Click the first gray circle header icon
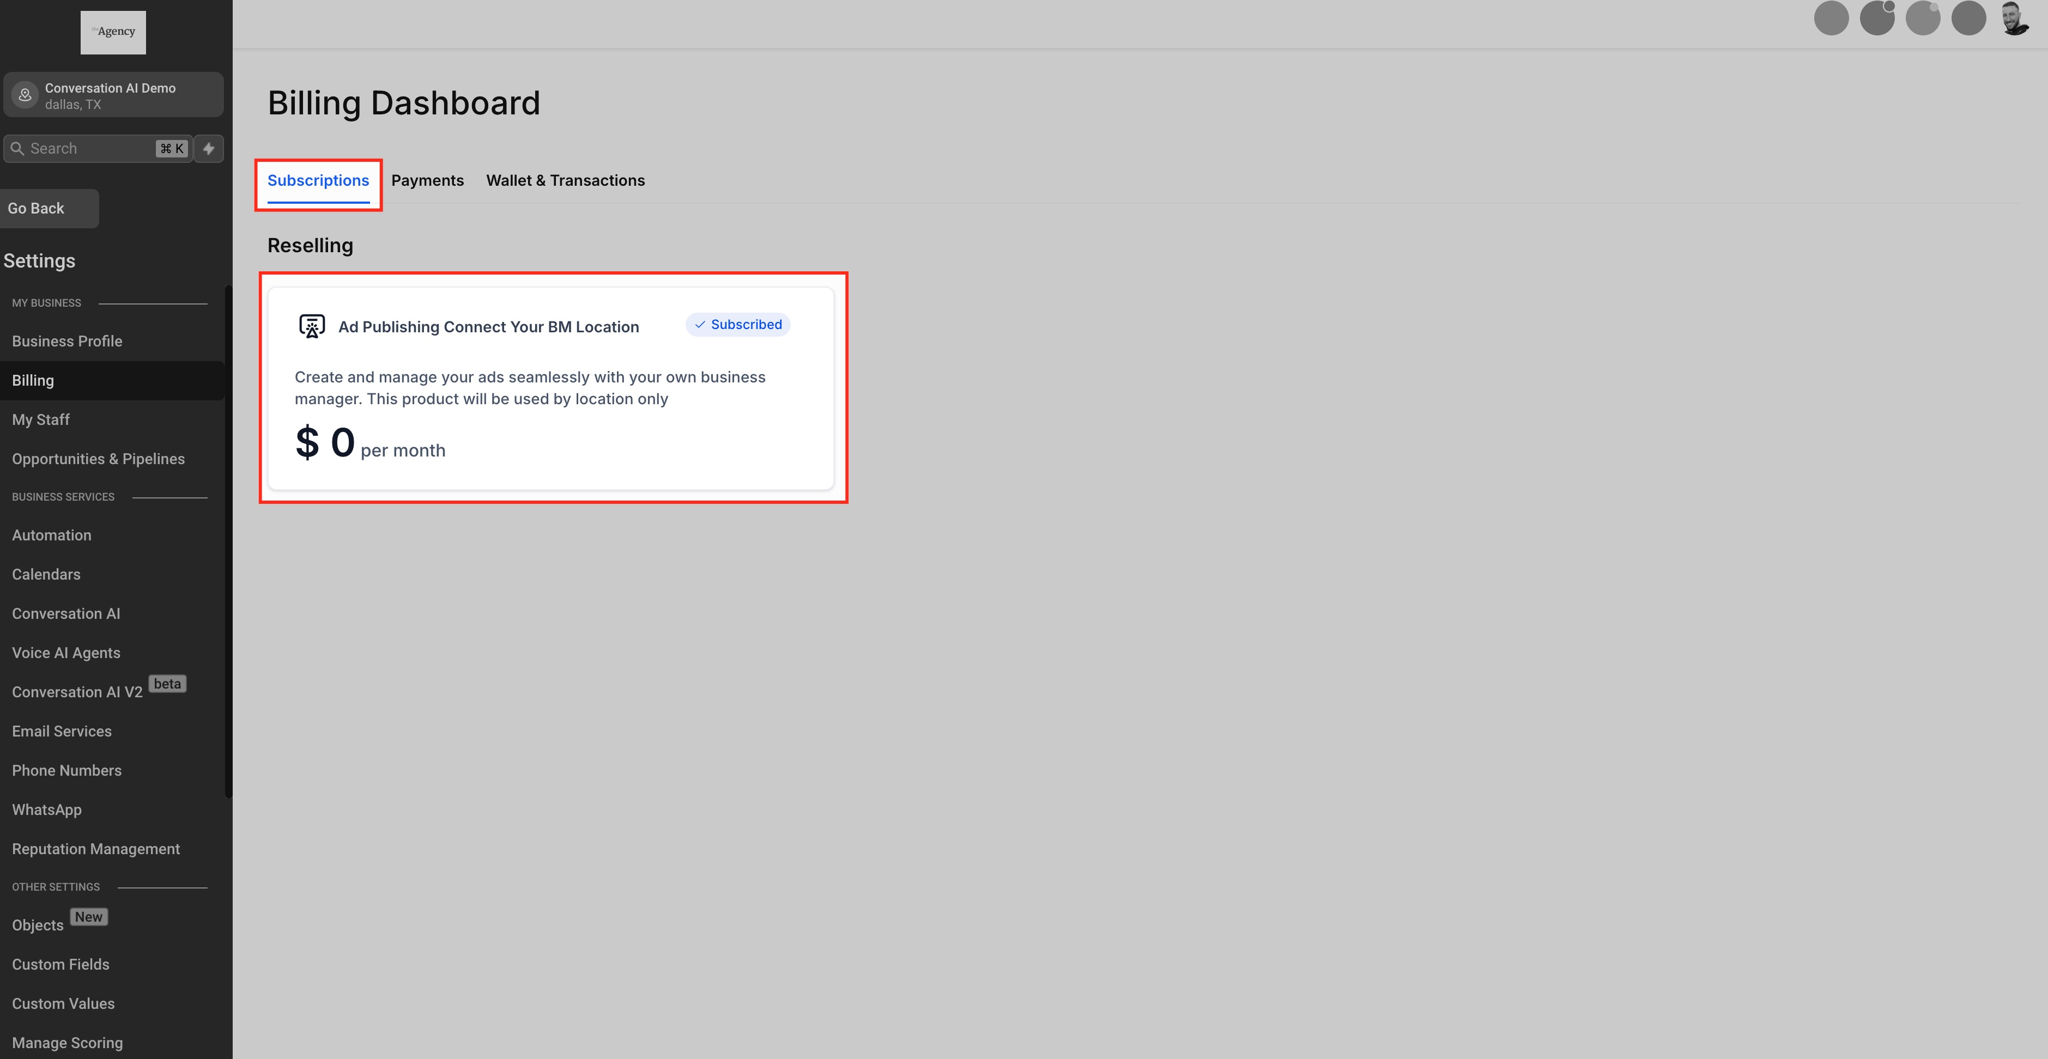 pyautogui.click(x=1831, y=19)
